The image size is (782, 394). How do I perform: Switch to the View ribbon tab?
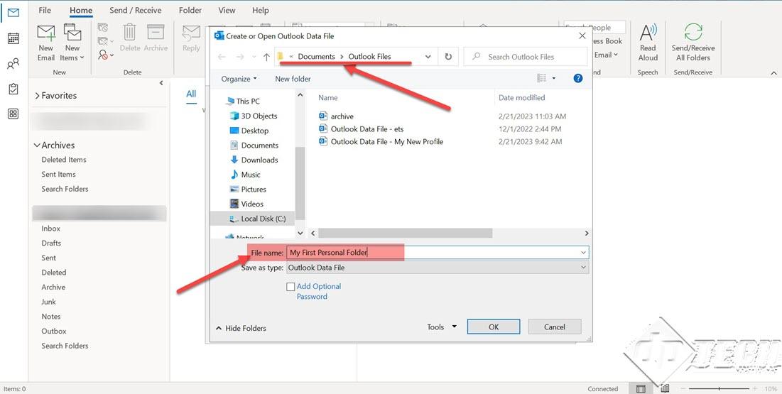tap(227, 11)
